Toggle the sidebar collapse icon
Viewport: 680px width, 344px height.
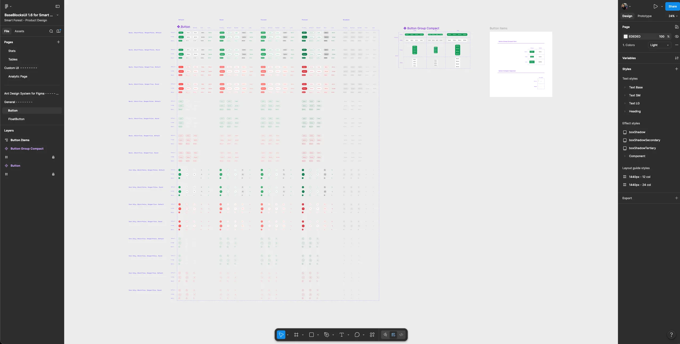point(58,6)
